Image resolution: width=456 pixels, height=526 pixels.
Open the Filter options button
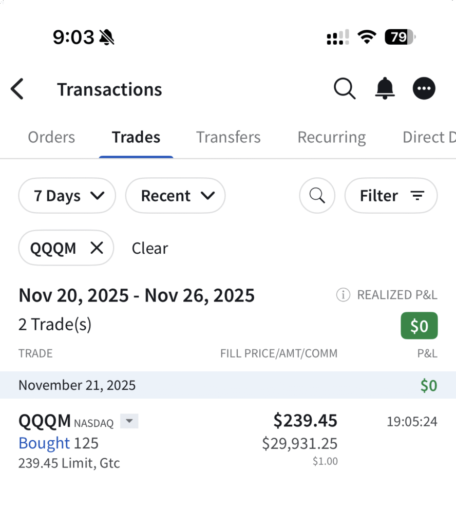click(391, 196)
